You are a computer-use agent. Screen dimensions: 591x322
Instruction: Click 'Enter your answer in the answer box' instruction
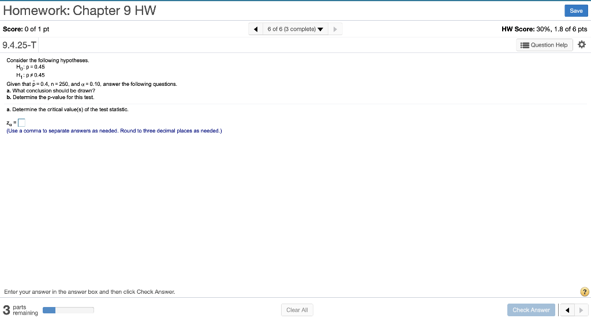click(89, 291)
